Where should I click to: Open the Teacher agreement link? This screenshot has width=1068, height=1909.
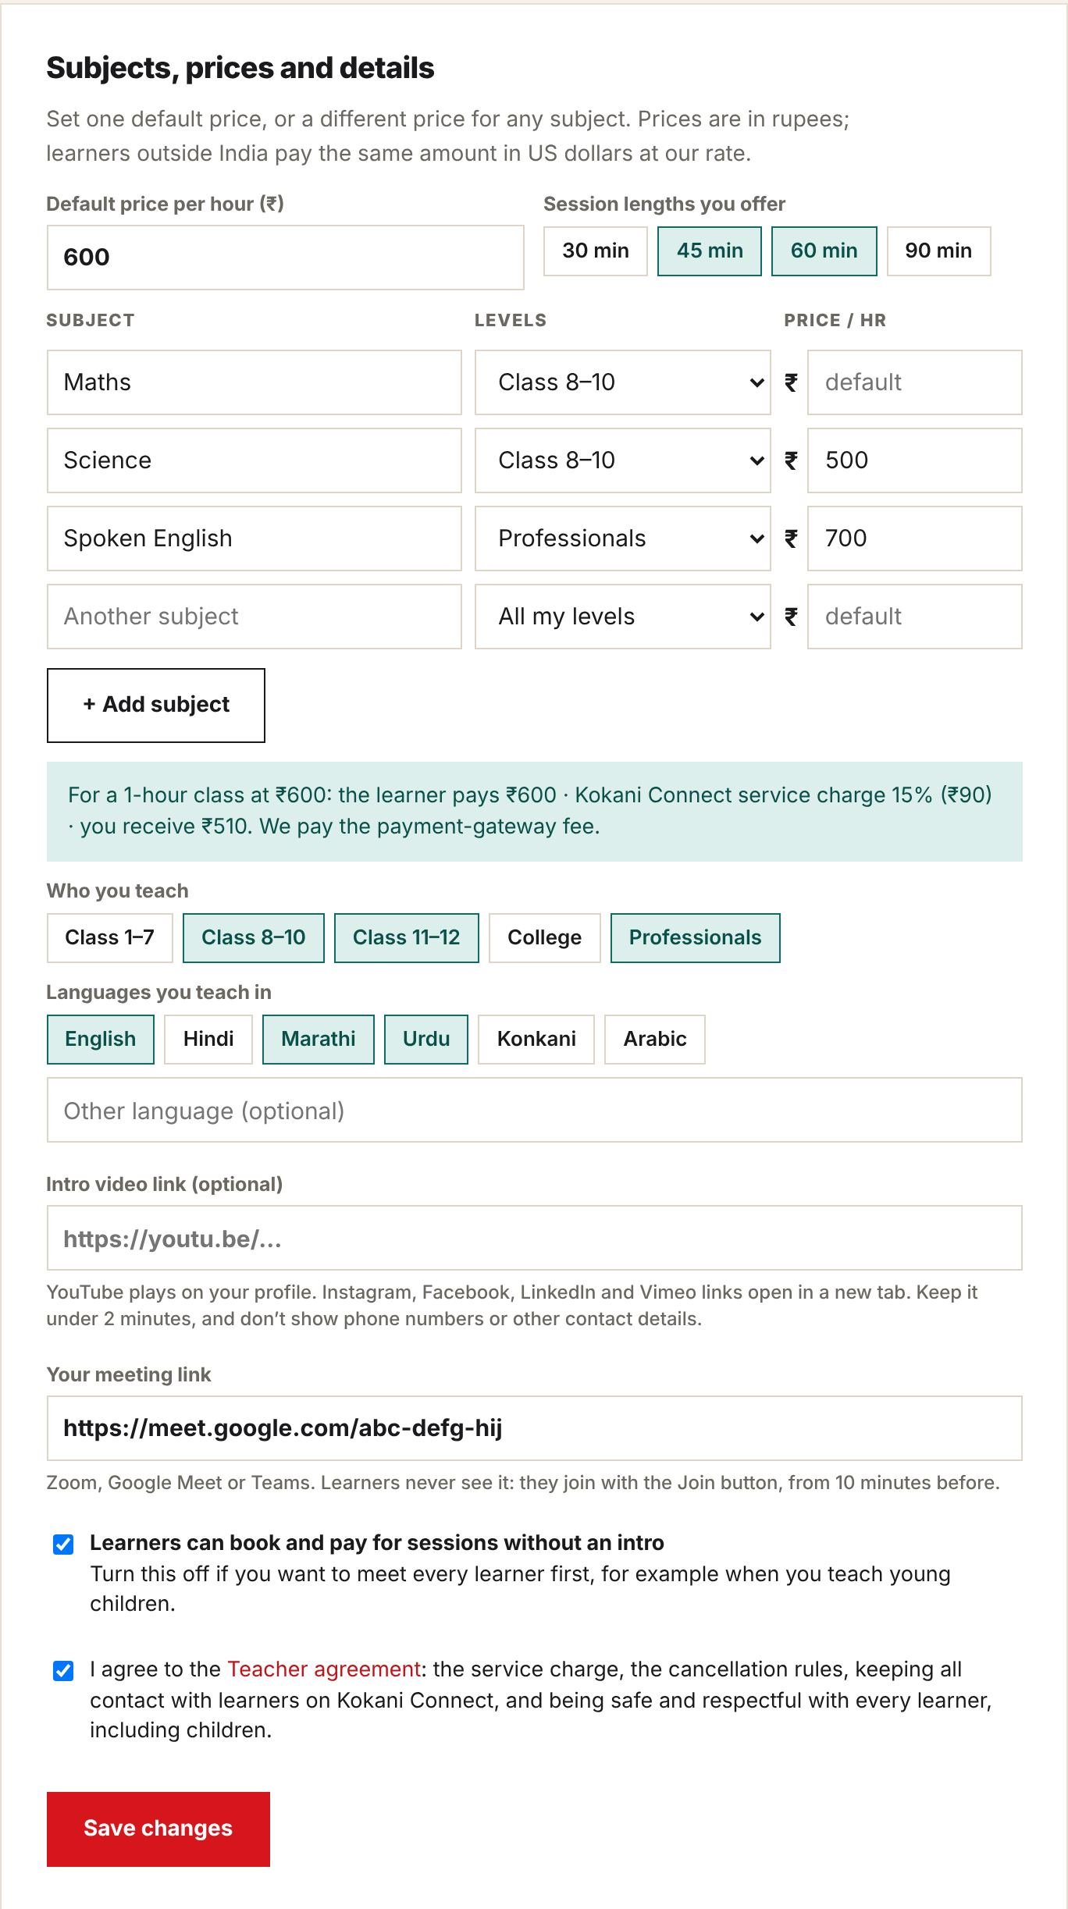tap(324, 1669)
